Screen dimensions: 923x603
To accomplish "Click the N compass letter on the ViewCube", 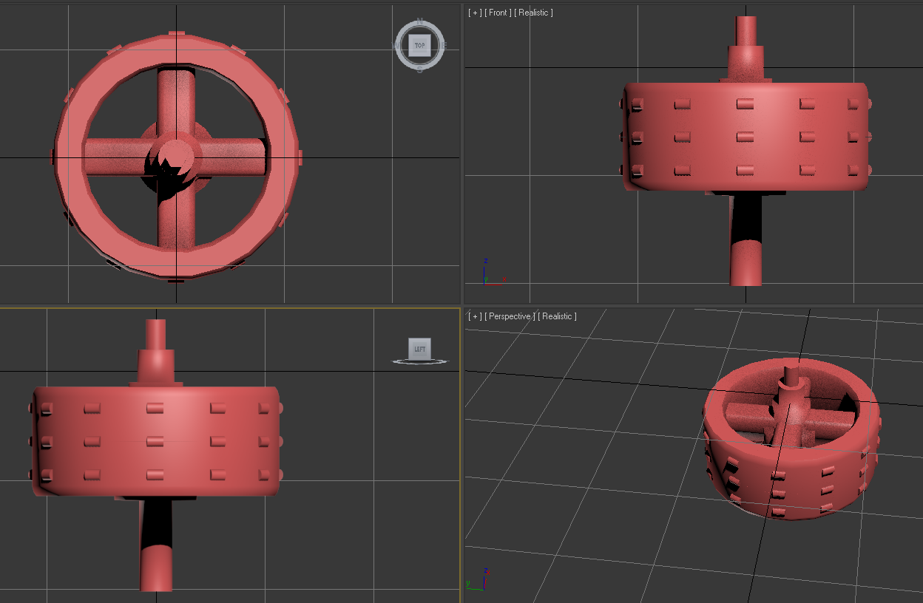I will click(420, 21).
